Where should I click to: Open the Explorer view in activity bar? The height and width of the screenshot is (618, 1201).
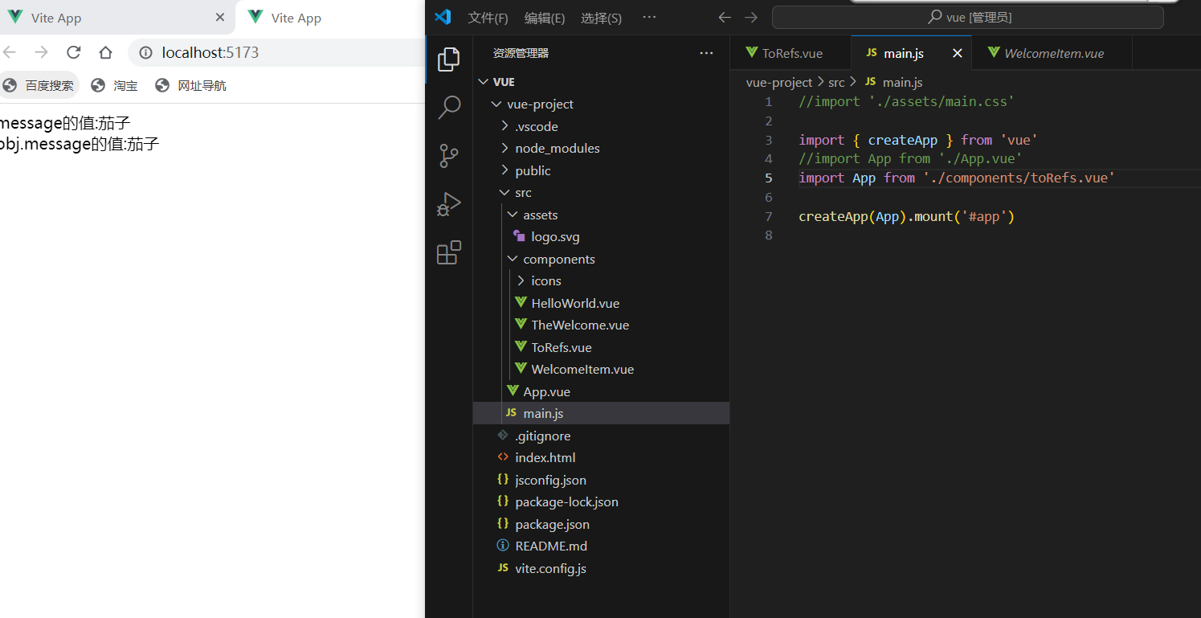tap(448, 59)
